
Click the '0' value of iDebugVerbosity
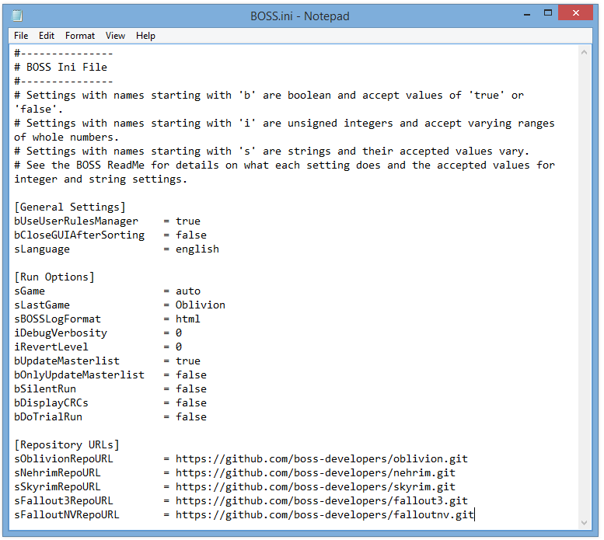(x=179, y=333)
